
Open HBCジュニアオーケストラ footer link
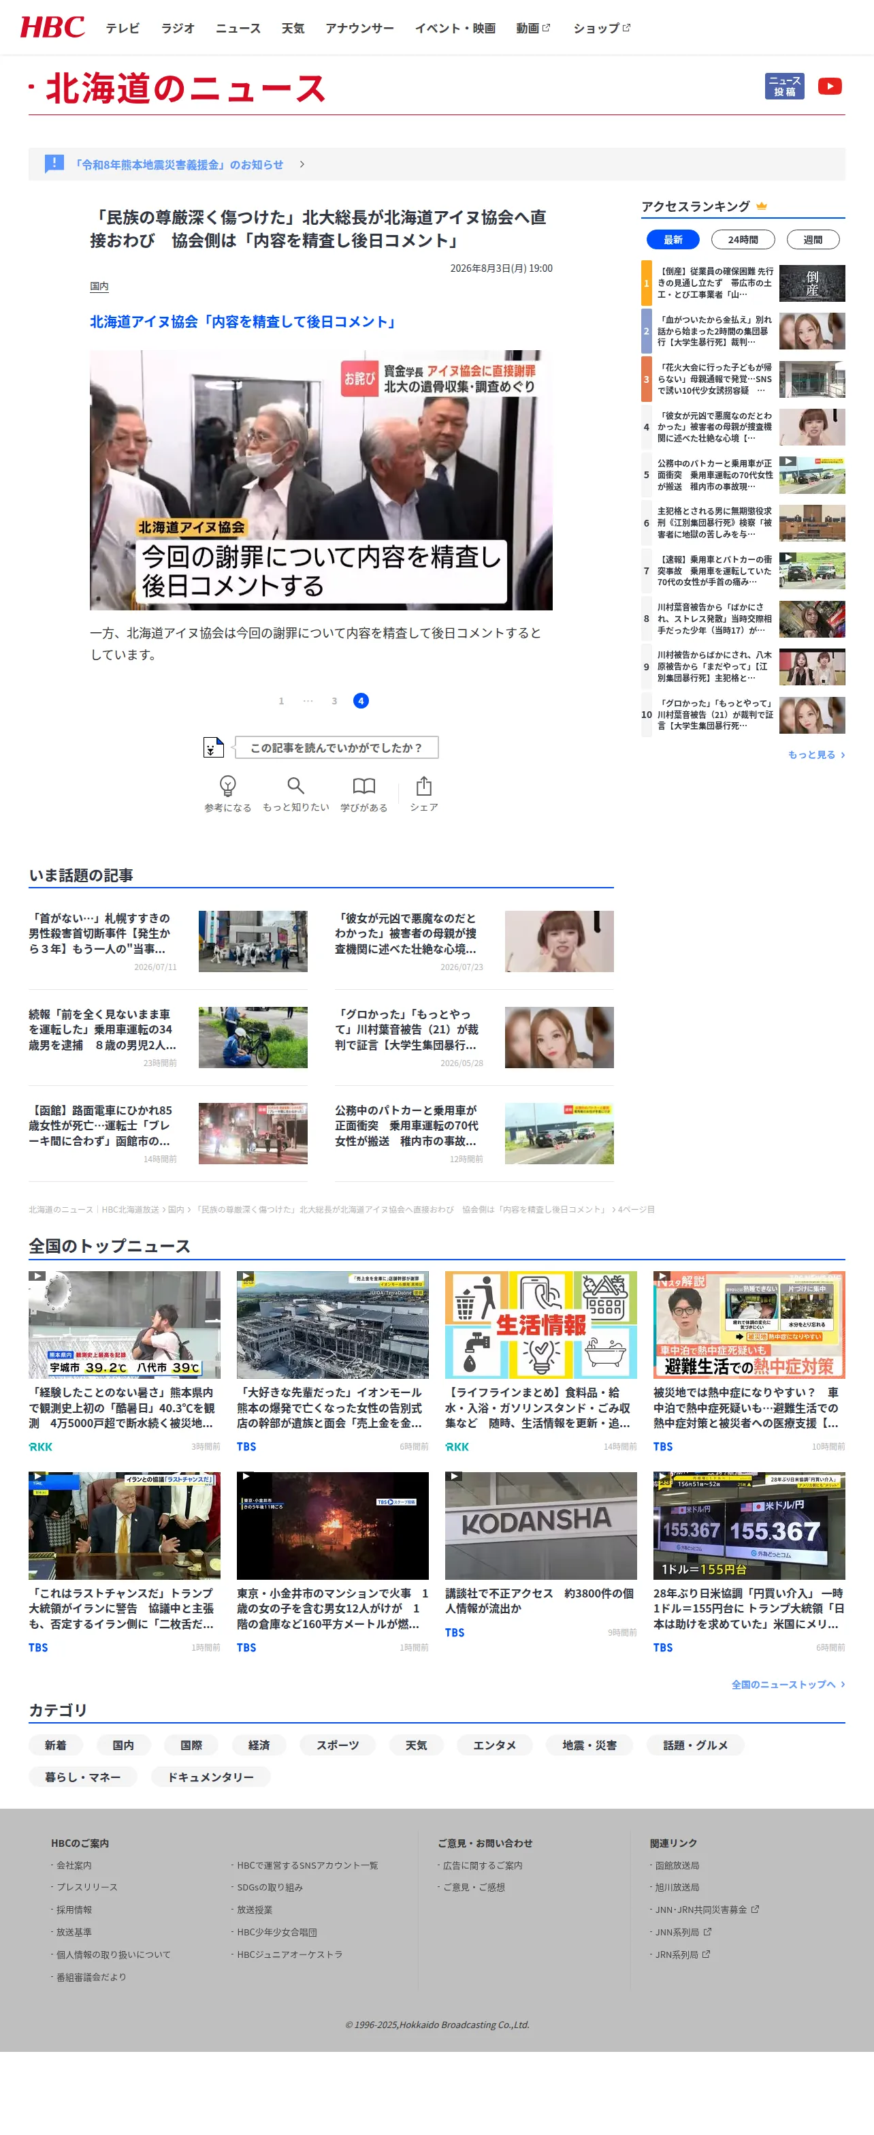(x=289, y=1954)
